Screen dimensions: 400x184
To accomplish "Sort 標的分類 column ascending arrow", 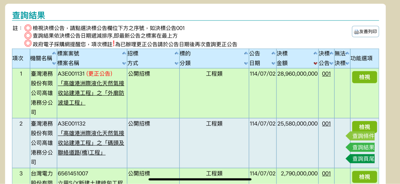I will coord(246,54).
